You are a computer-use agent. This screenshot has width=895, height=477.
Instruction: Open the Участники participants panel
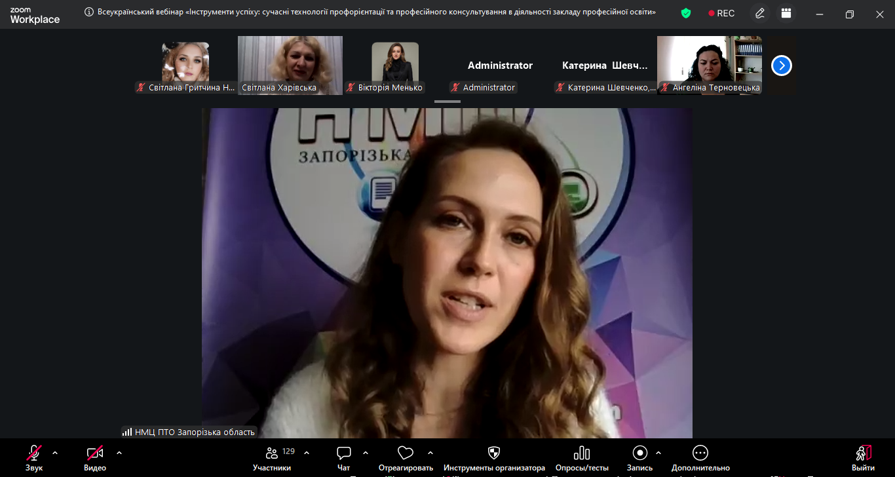tap(272, 457)
